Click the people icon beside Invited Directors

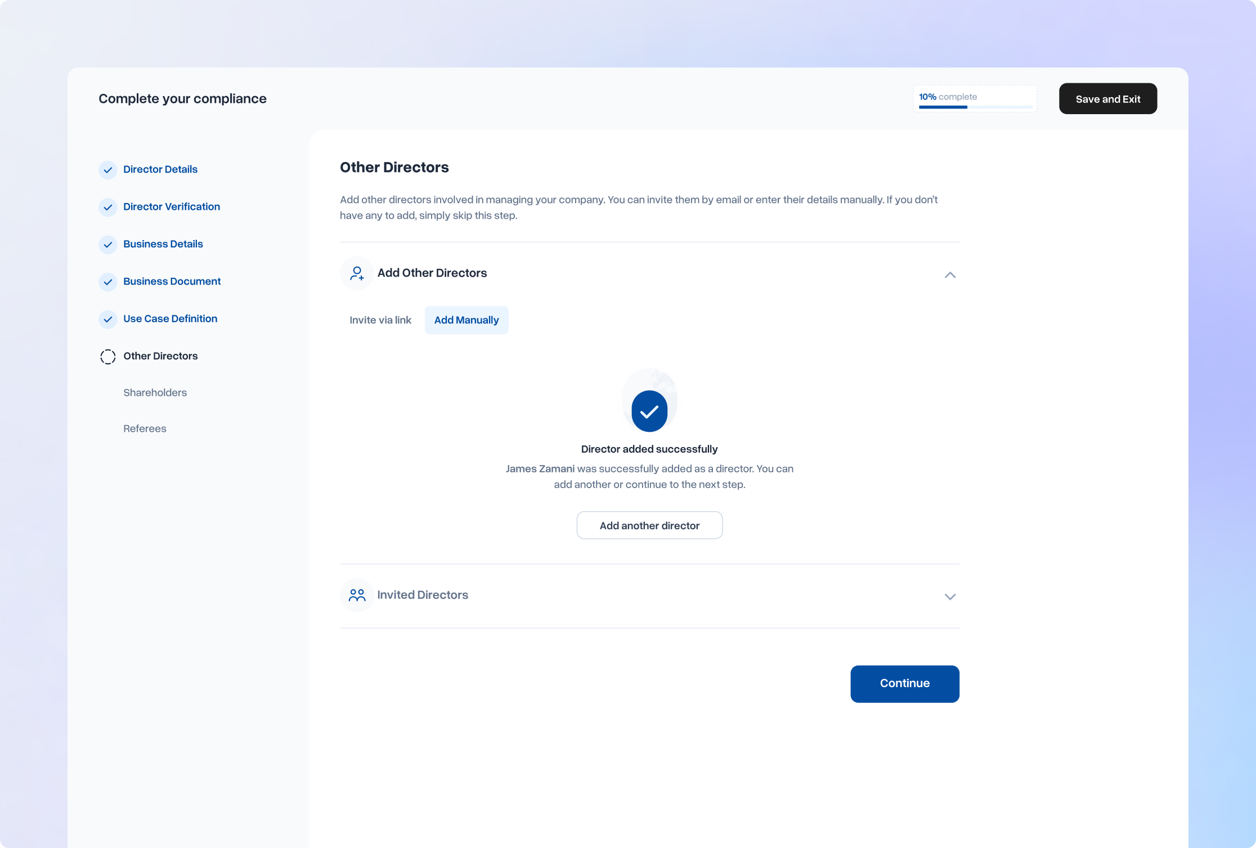(x=356, y=595)
